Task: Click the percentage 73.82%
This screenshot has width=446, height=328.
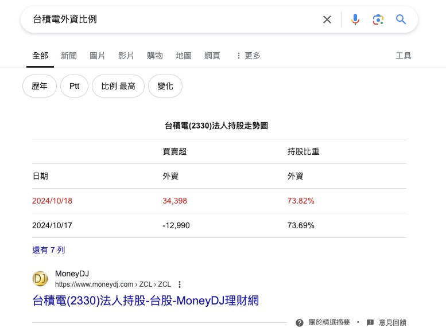Action: point(301,201)
